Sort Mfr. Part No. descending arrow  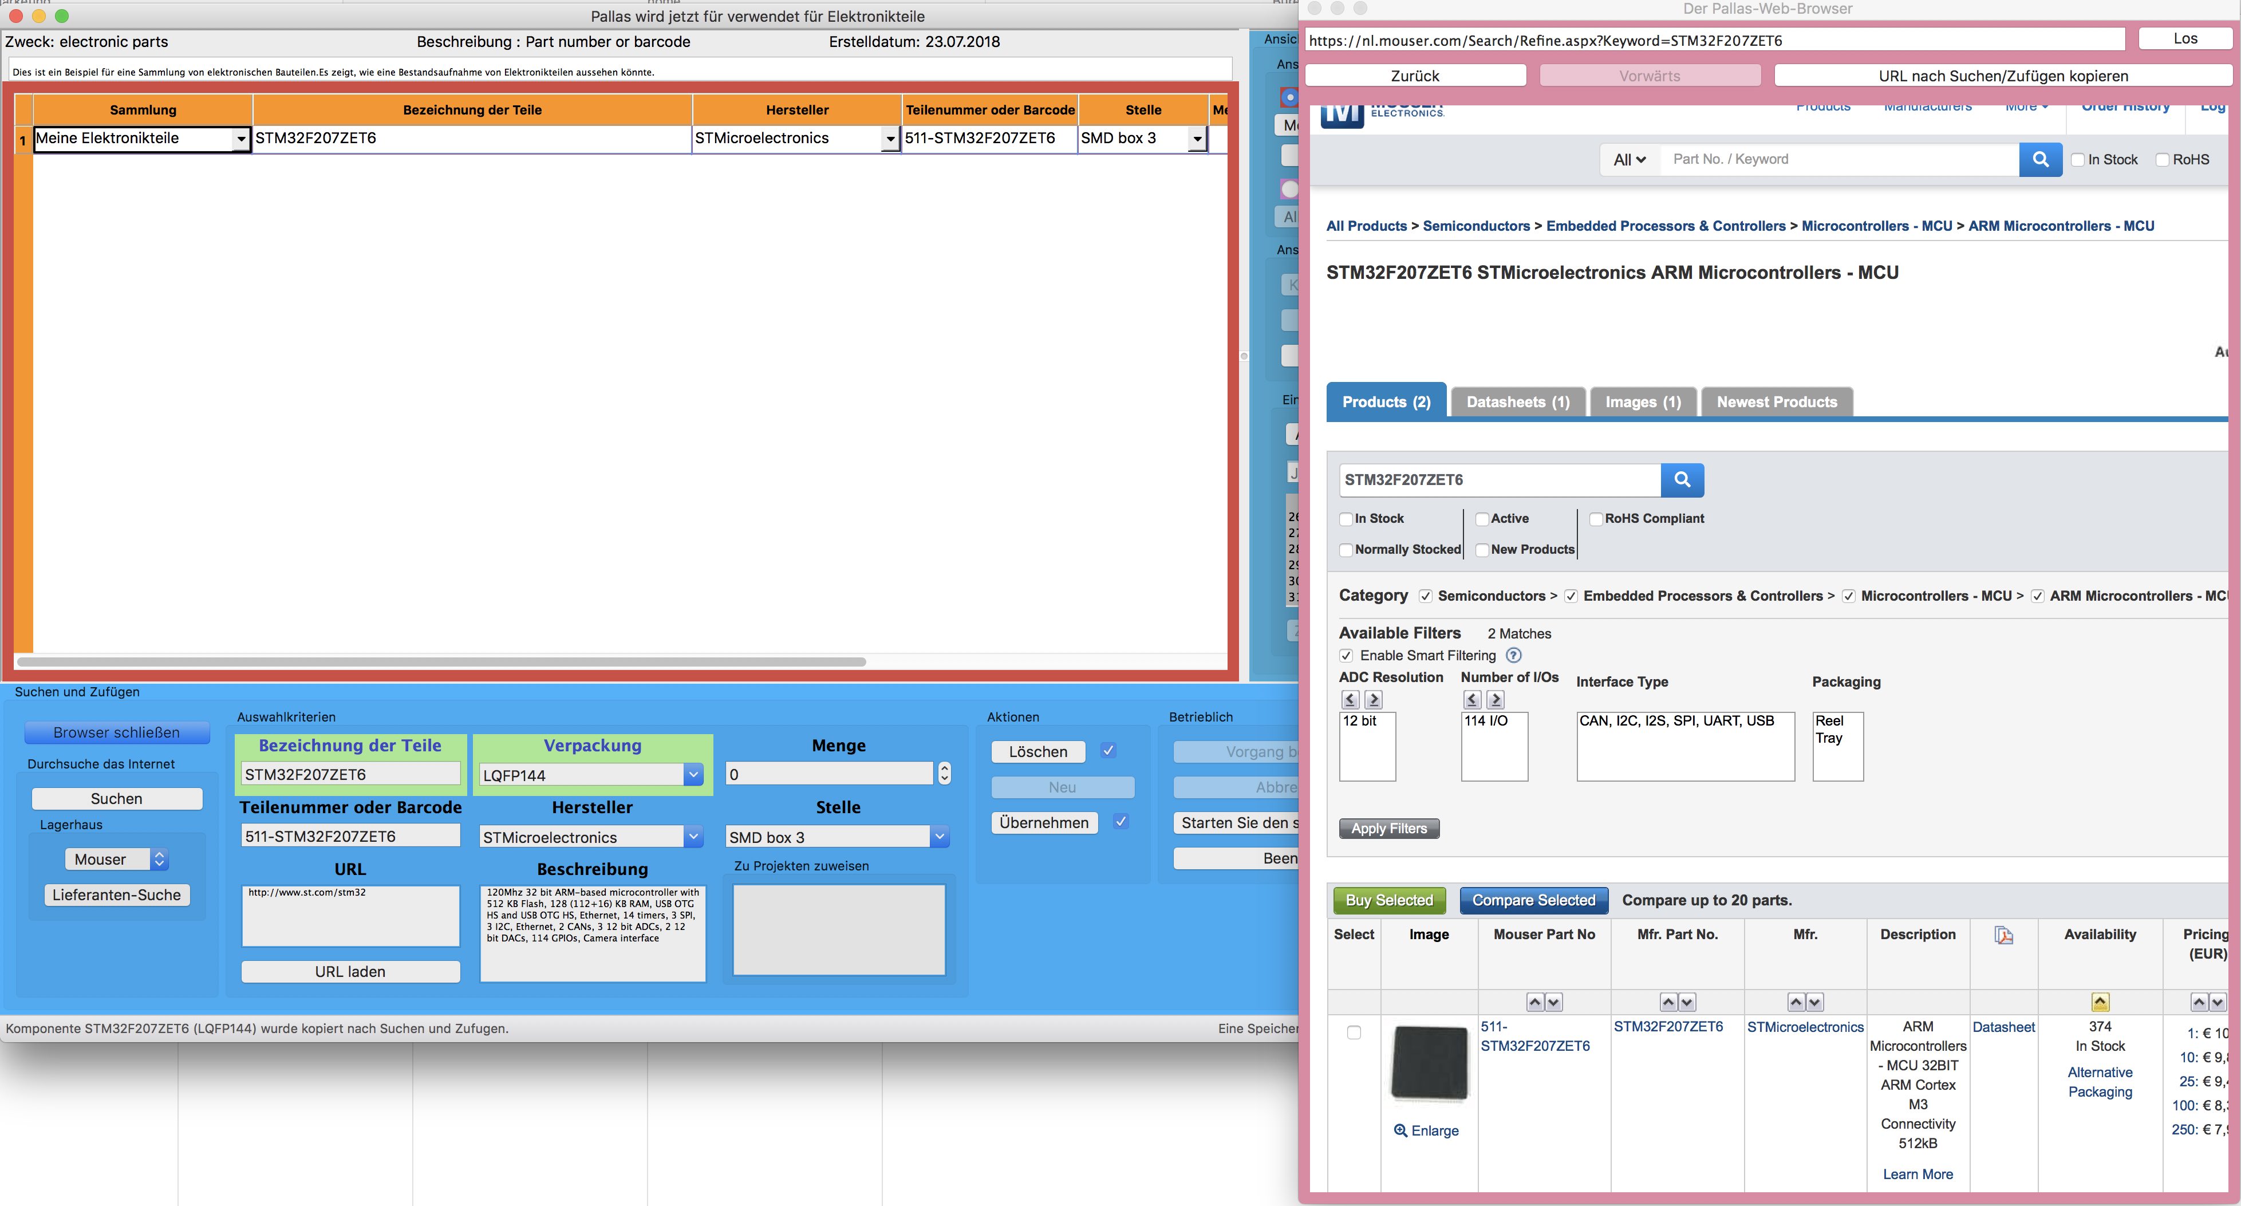[1687, 1002]
